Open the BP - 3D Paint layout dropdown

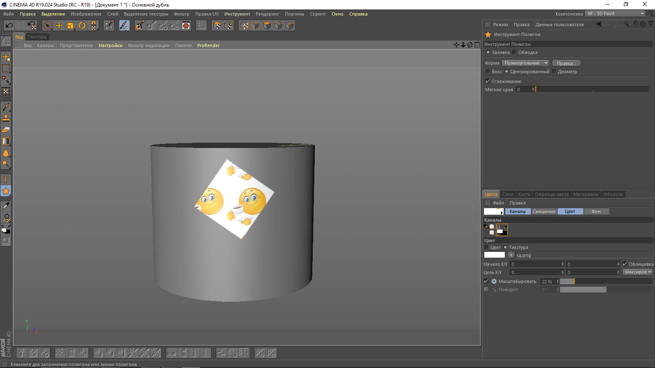click(615, 13)
